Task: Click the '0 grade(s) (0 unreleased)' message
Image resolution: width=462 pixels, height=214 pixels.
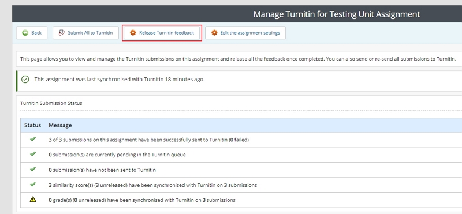Action: (142, 200)
